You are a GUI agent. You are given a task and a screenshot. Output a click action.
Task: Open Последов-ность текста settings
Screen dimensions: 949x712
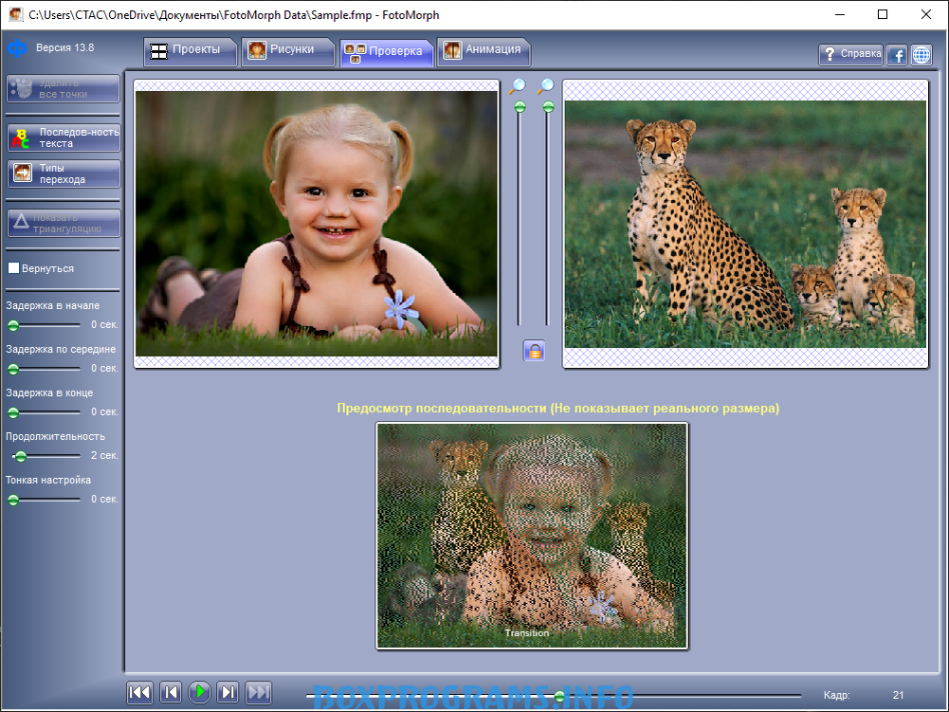point(64,138)
